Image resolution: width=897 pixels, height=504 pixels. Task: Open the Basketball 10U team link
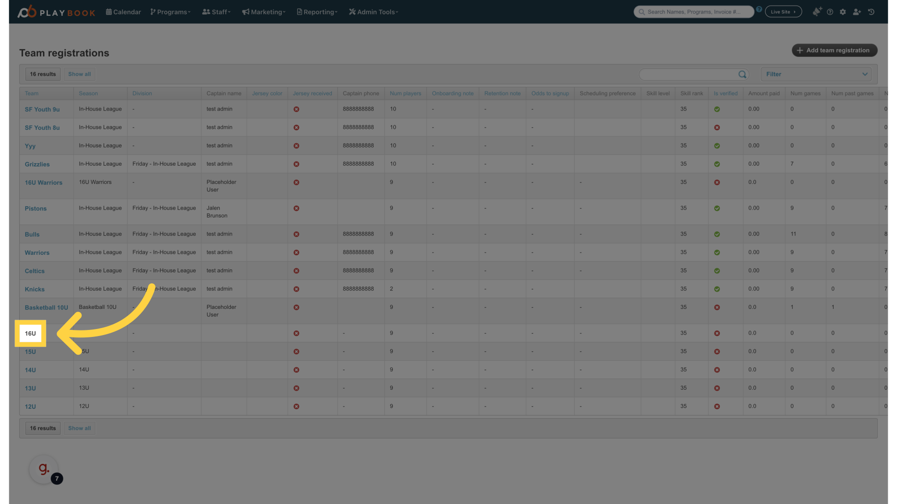pyautogui.click(x=46, y=308)
